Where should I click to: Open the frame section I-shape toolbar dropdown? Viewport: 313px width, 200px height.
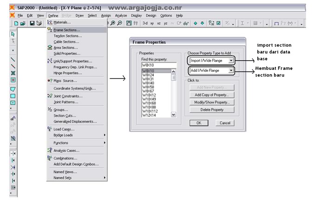coord(248,23)
